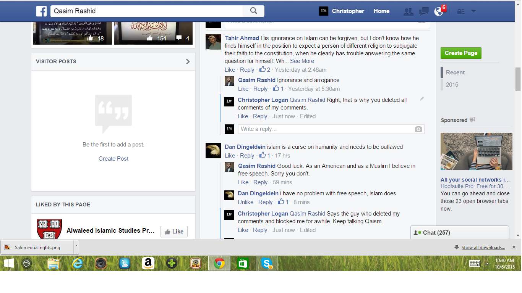Click the page vertical scrollbar thumb
This screenshot has width=522, height=293.
(518, 79)
